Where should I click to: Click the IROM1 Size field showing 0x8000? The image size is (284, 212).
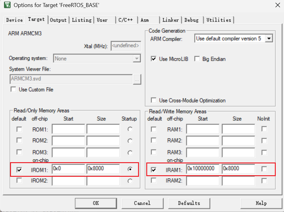[x=103, y=169]
